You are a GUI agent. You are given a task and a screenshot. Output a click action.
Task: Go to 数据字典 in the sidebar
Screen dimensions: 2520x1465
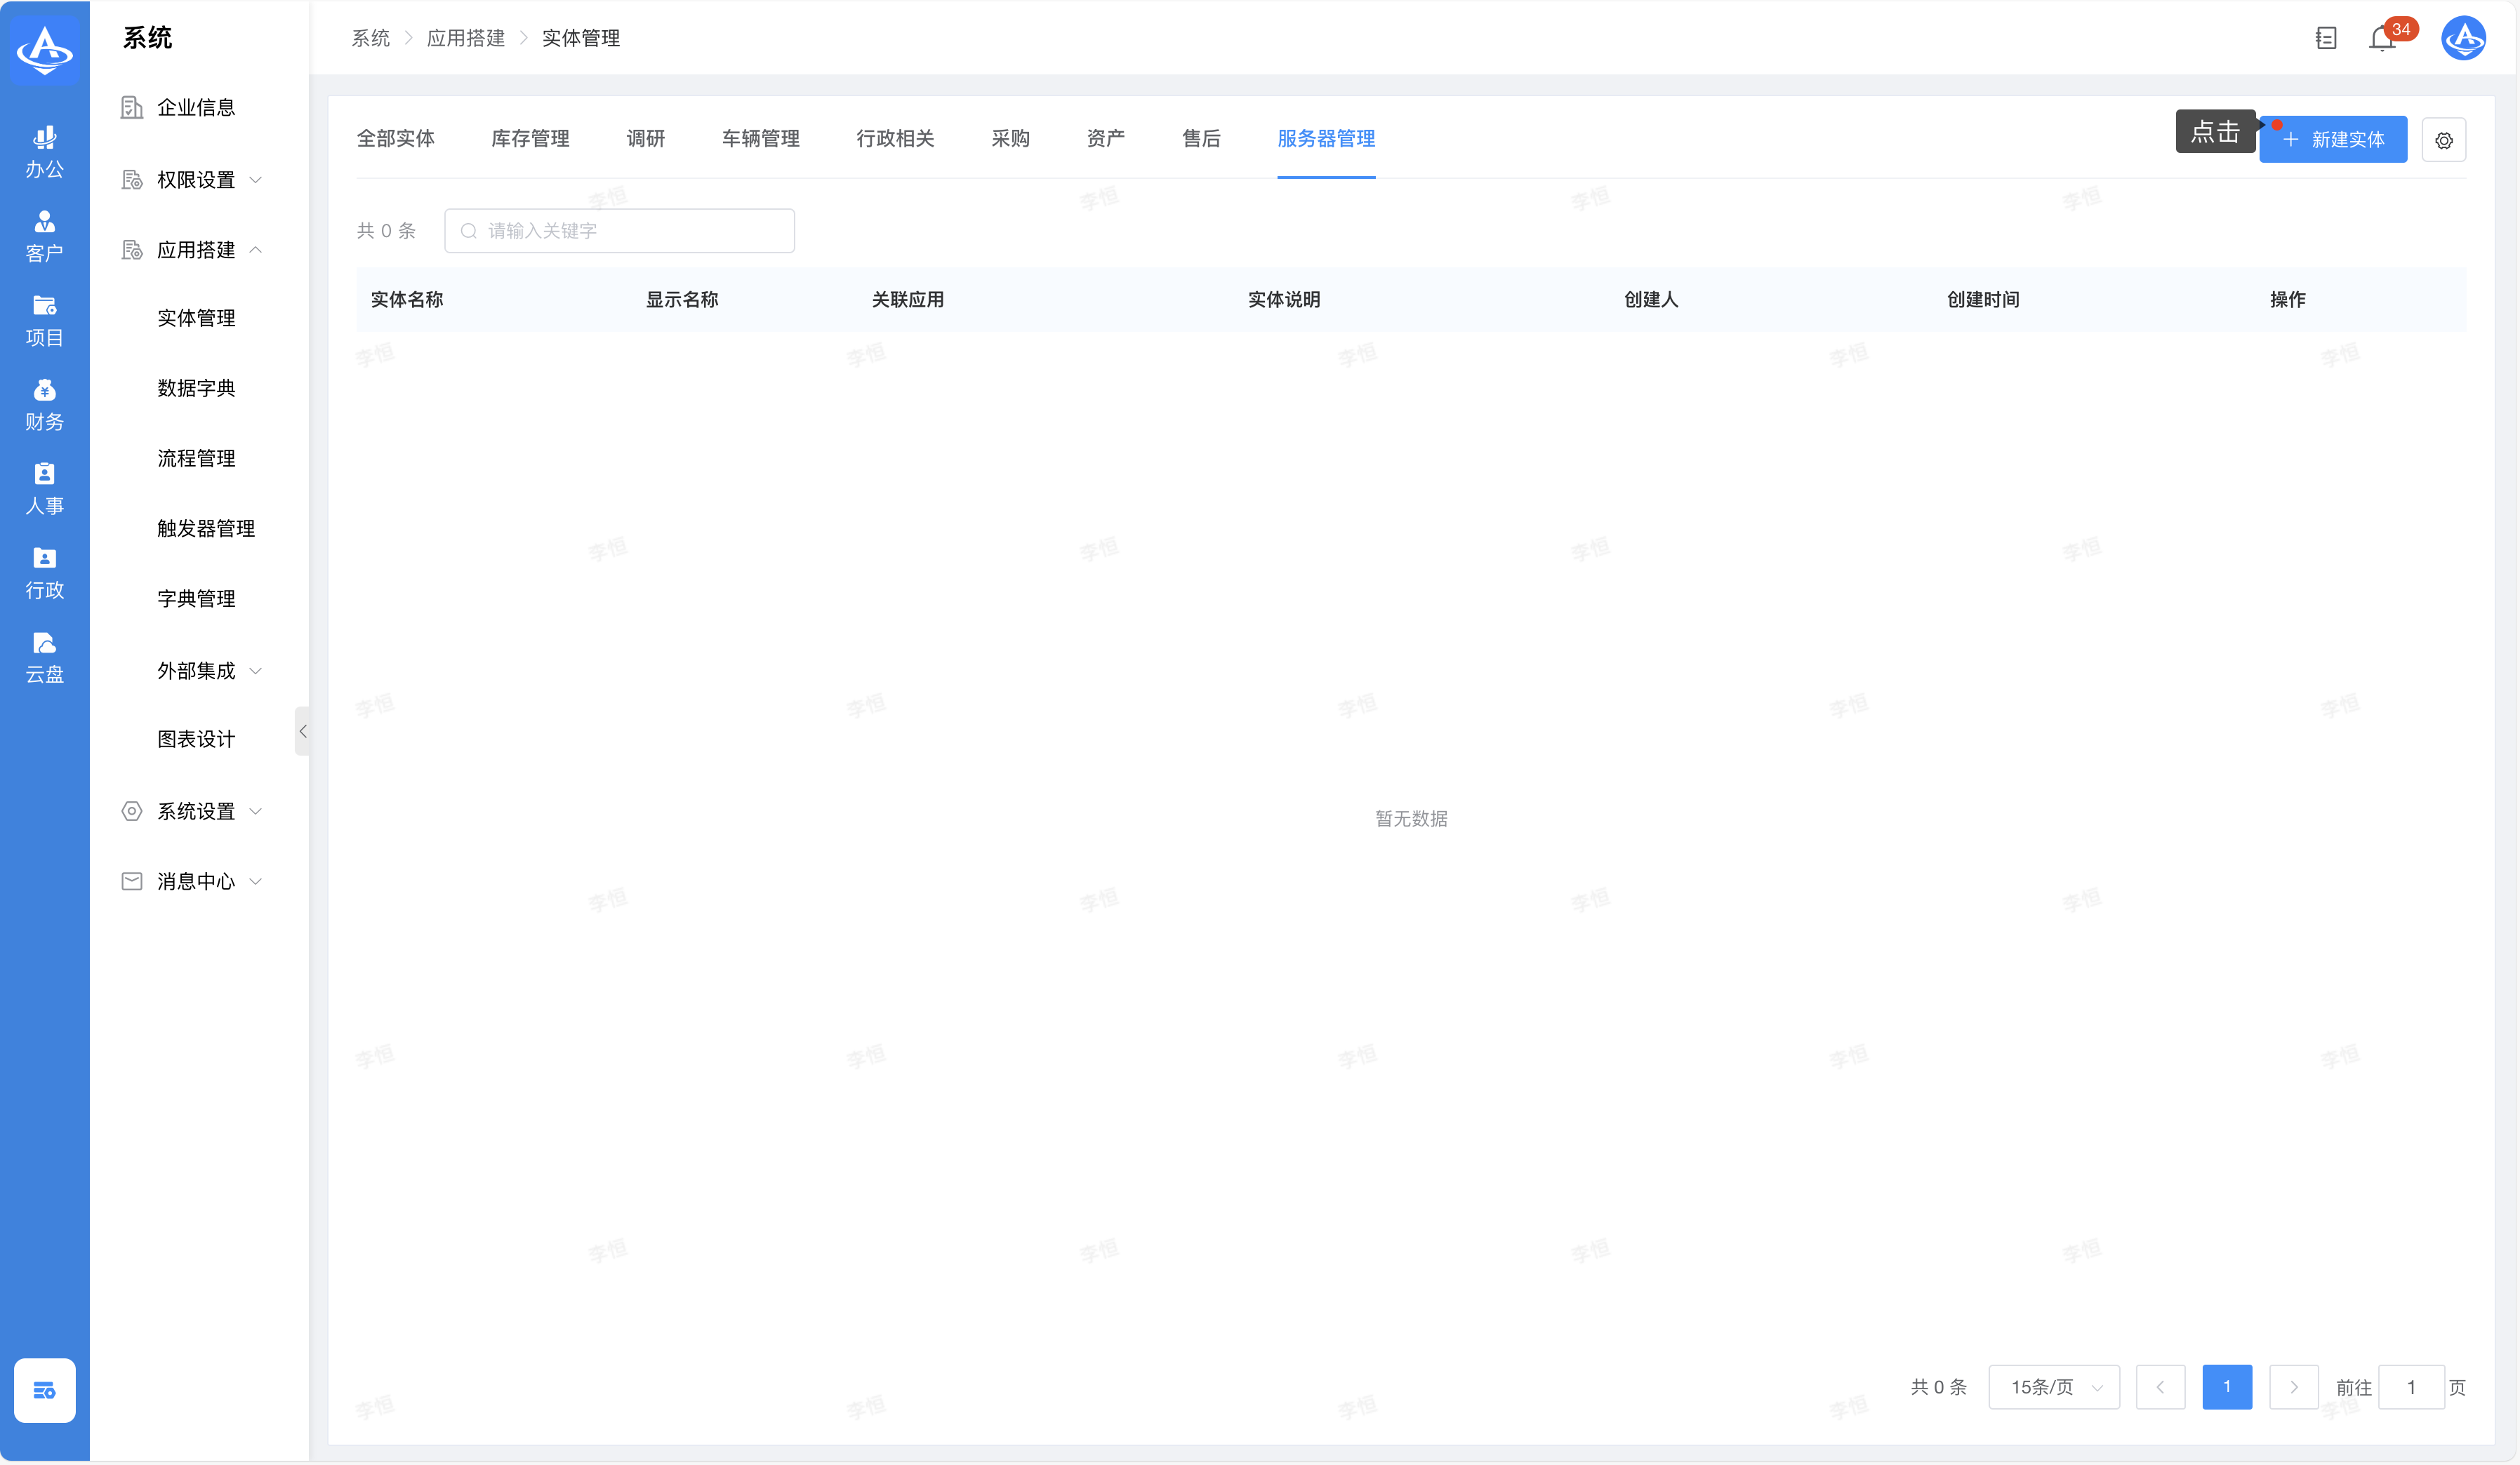pyautogui.click(x=196, y=388)
